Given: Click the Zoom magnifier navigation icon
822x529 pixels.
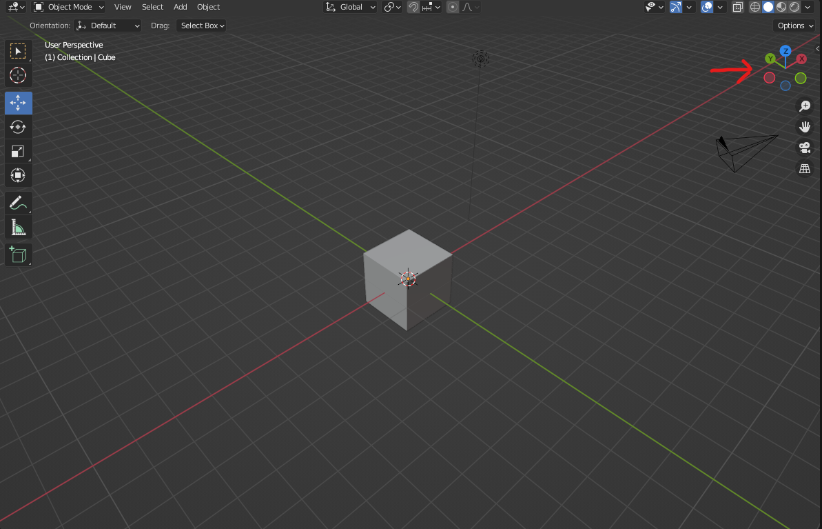Looking at the screenshot, I should click(x=804, y=106).
